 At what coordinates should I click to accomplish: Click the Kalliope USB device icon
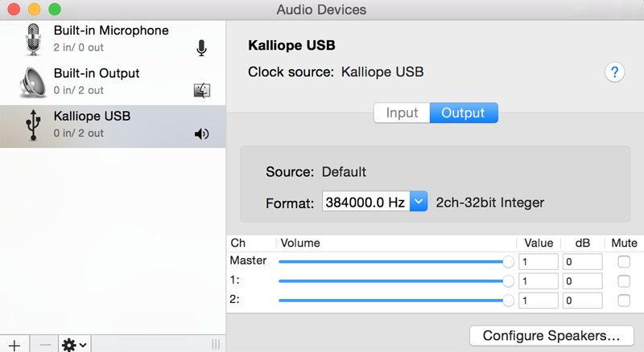click(x=33, y=125)
